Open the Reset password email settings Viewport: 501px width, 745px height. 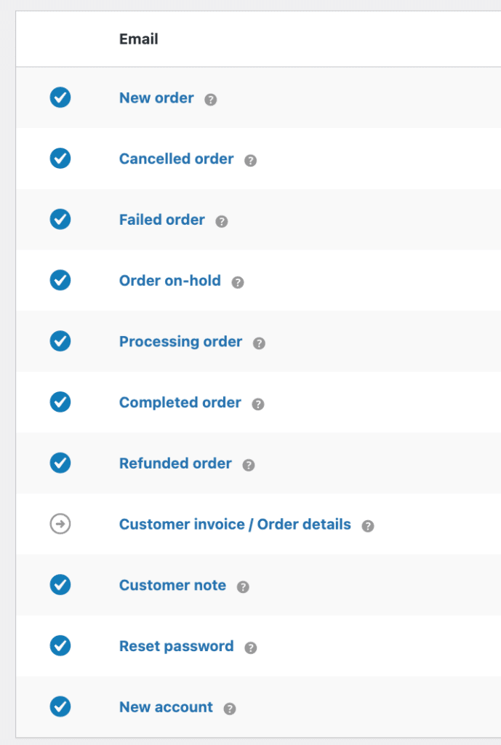coord(176,646)
